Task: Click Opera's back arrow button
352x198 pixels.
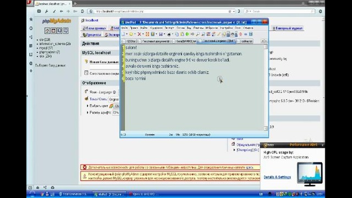Action: (61, 11)
